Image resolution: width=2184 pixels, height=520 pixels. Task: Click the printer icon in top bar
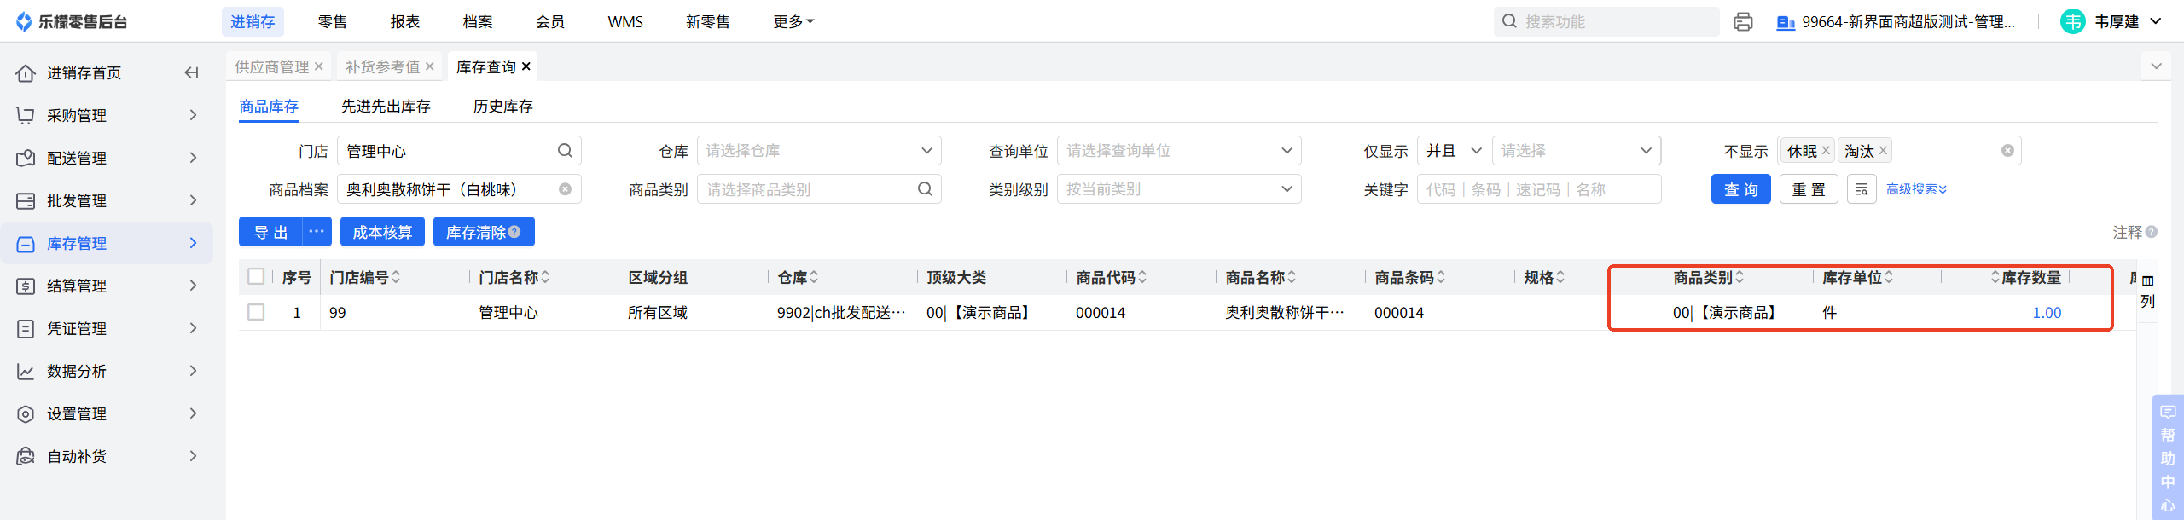pyautogui.click(x=1742, y=22)
